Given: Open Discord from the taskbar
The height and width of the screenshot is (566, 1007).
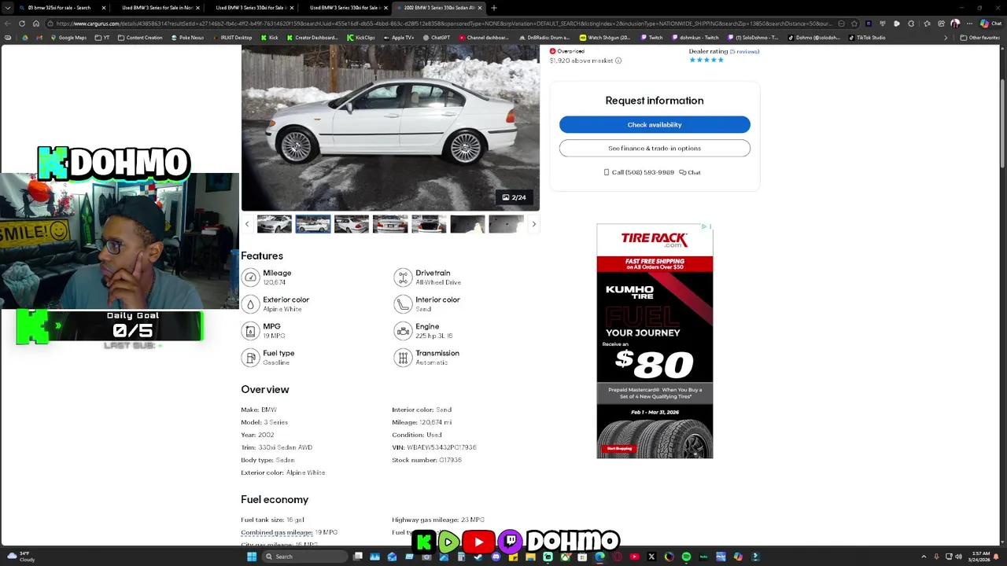Looking at the screenshot, I should point(496,557).
